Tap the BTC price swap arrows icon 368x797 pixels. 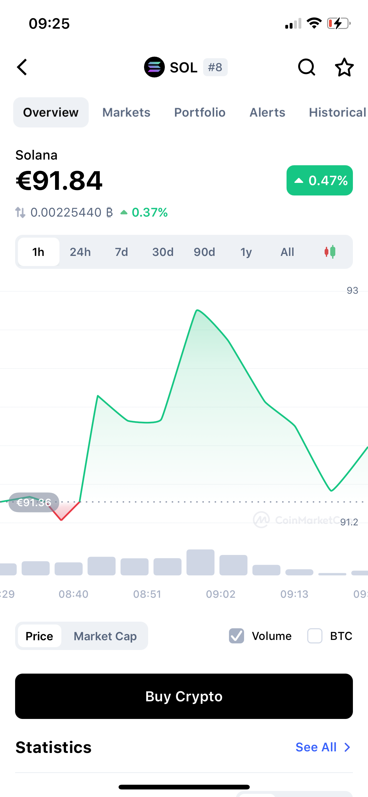(20, 212)
